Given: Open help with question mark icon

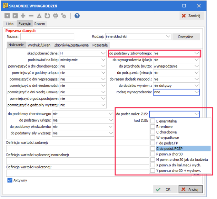Looking at the screenshot, I should (77, 16).
